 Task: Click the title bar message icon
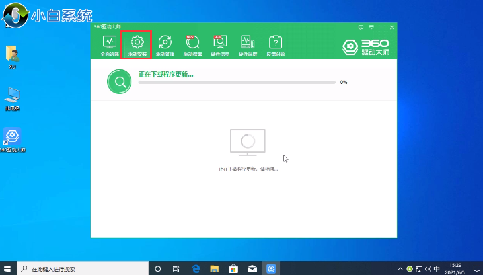[361, 28]
